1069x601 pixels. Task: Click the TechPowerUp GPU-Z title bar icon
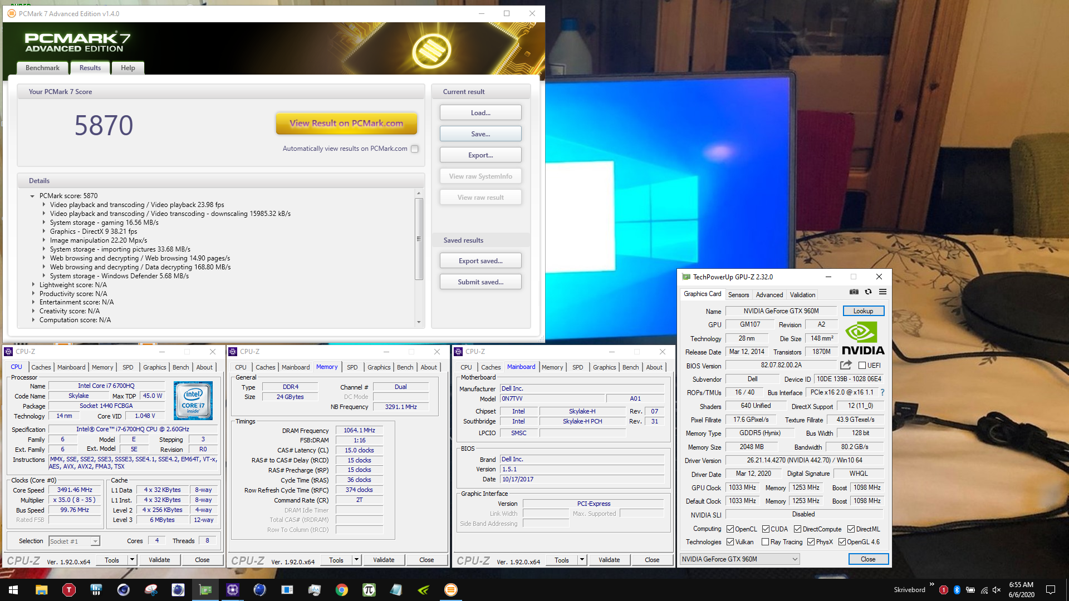tap(686, 277)
